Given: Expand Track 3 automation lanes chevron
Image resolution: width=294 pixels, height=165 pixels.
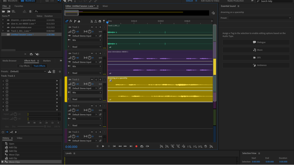Looking at the screenshot, I should pos(69,99).
